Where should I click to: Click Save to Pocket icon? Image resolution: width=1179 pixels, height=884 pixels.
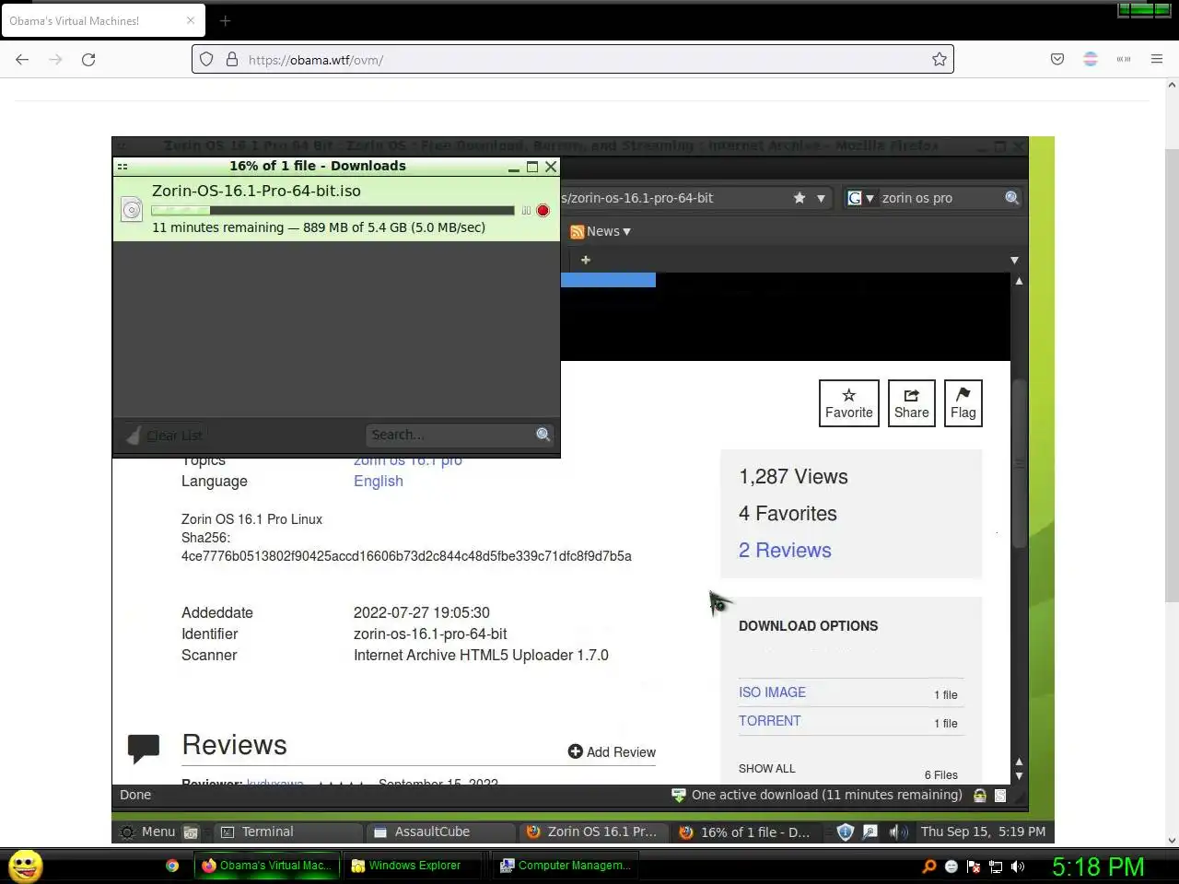[1057, 60]
